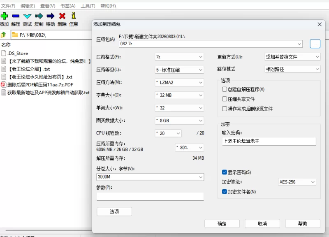
Task: Enable 创建自解压程序 checkbox
Action: tap(224, 89)
